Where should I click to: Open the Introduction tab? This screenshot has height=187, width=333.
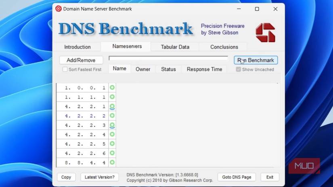point(77,47)
